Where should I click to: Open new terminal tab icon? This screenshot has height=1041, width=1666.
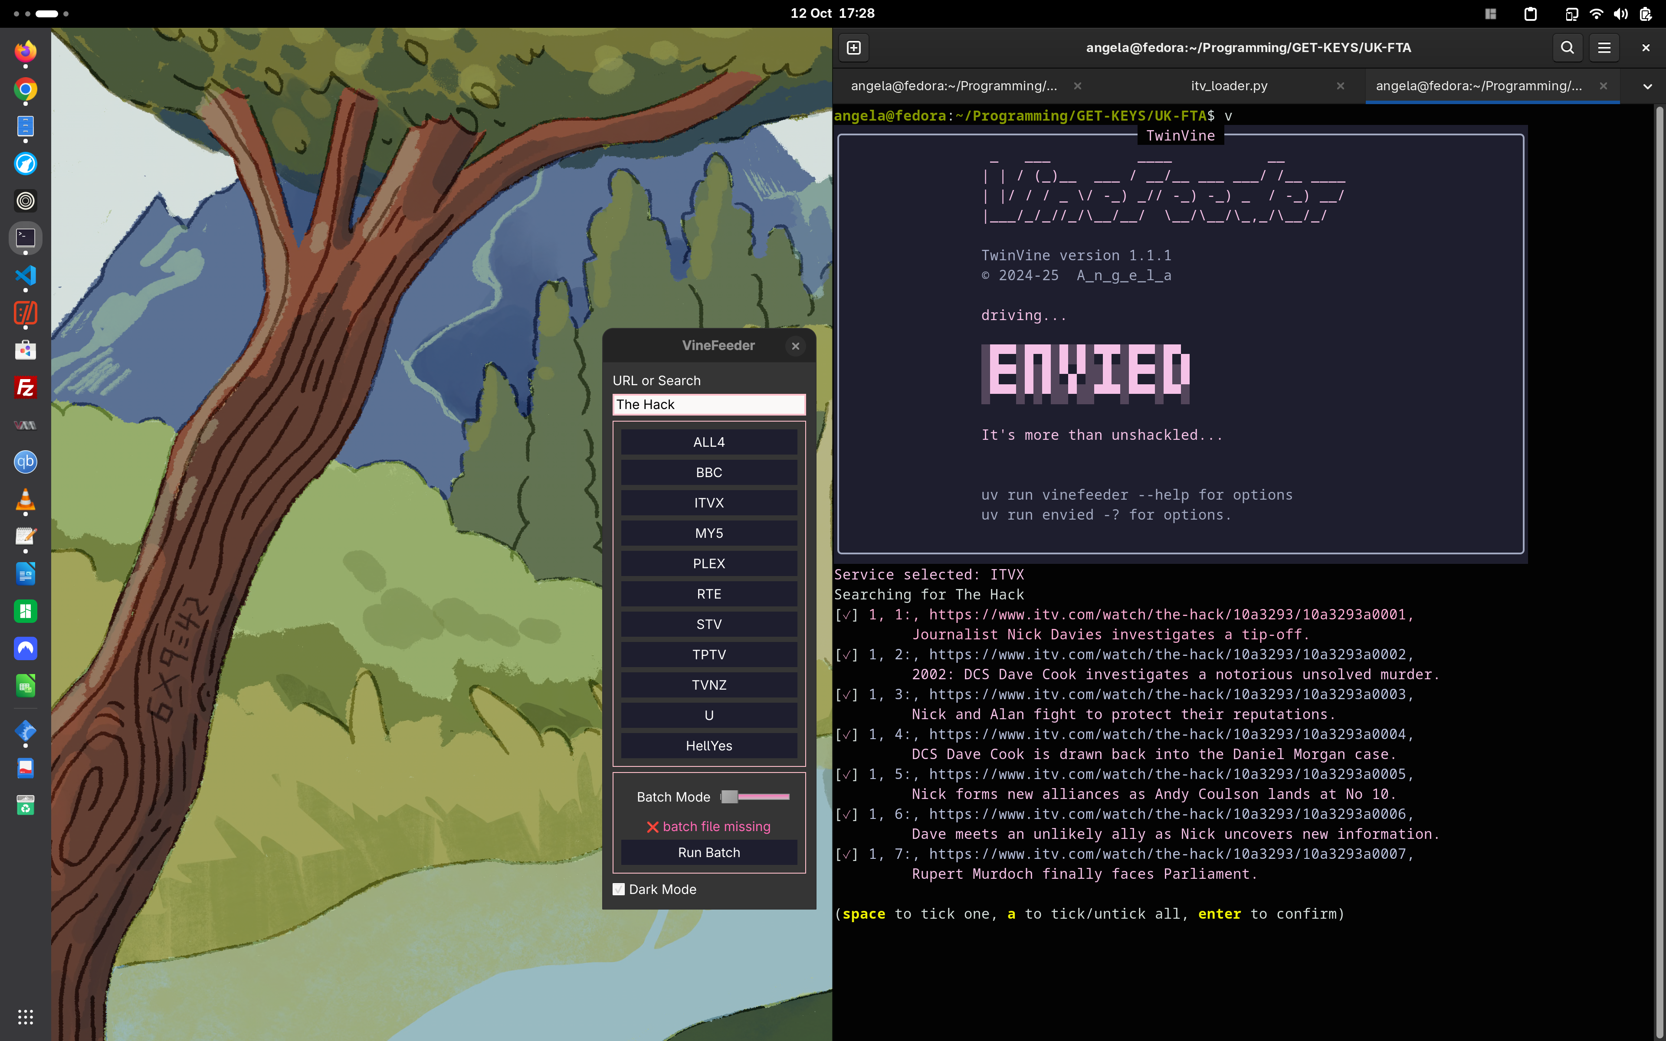tap(854, 48)
